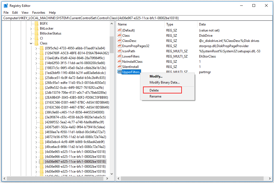Screen dimensions: 274x183
Task: Click the (Default) value string icon
Action: click(119, 30)
